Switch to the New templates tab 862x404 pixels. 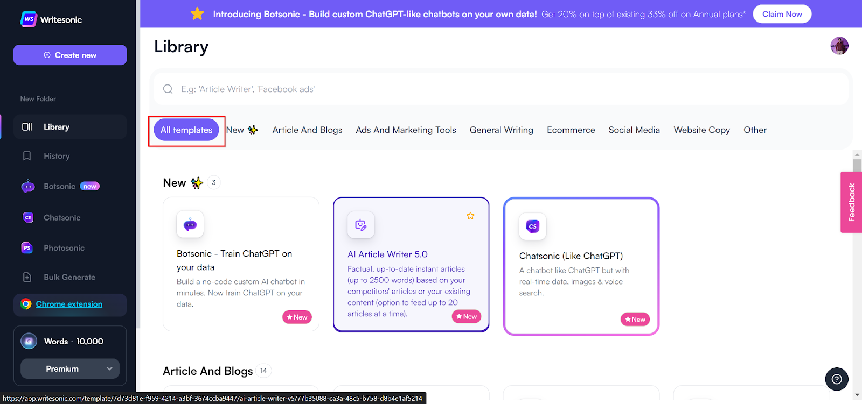(242, 130)
